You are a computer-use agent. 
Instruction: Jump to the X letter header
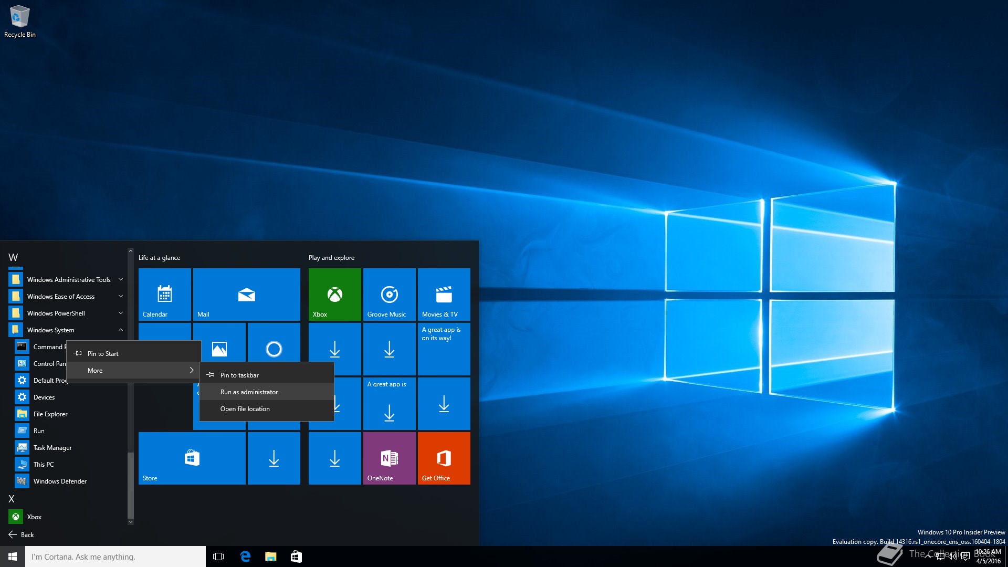point(12,499)
